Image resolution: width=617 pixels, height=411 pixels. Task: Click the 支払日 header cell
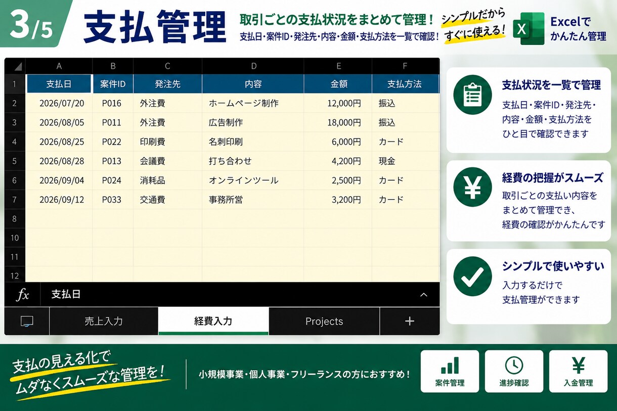(59, 84)
